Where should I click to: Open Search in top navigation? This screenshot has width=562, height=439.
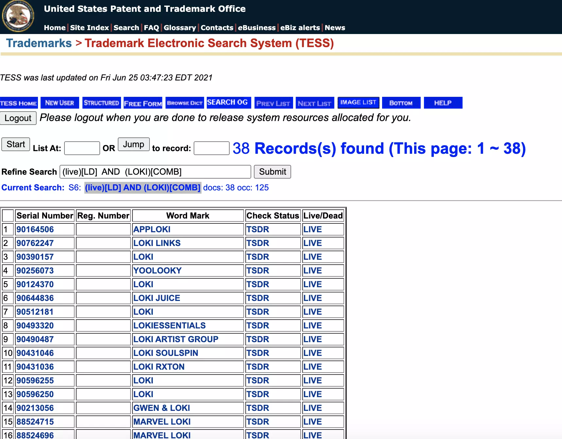(x=126, y=28)
